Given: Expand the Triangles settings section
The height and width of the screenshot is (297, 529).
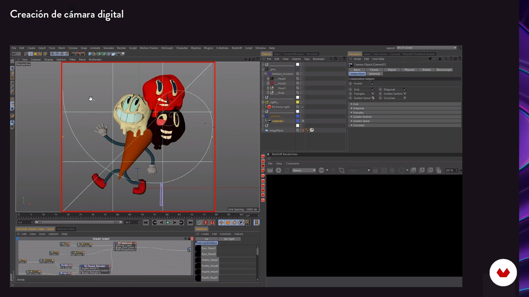Looking at the screenshot, I should pyautogui.click(x=405, y=113).
